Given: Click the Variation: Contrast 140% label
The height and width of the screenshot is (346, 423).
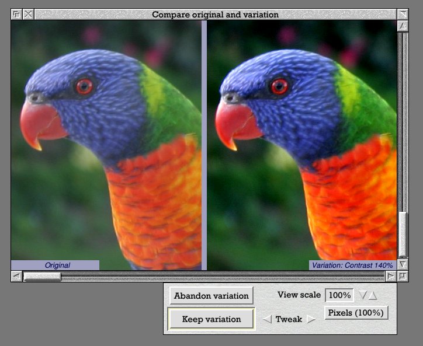Looking at the screenshot, I should (x=352, y=265).
